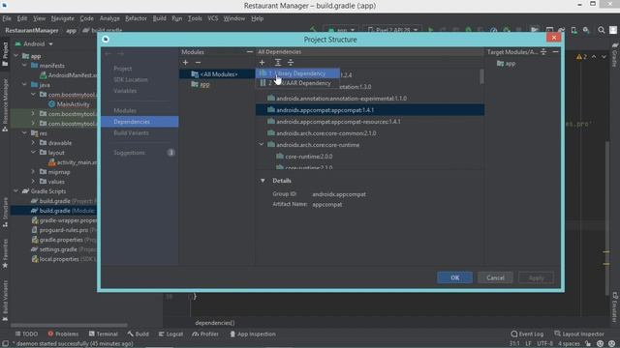Collapse androidx.arch.core:core-runtime node
Screen dimensions: 620x348
[262, 145]
